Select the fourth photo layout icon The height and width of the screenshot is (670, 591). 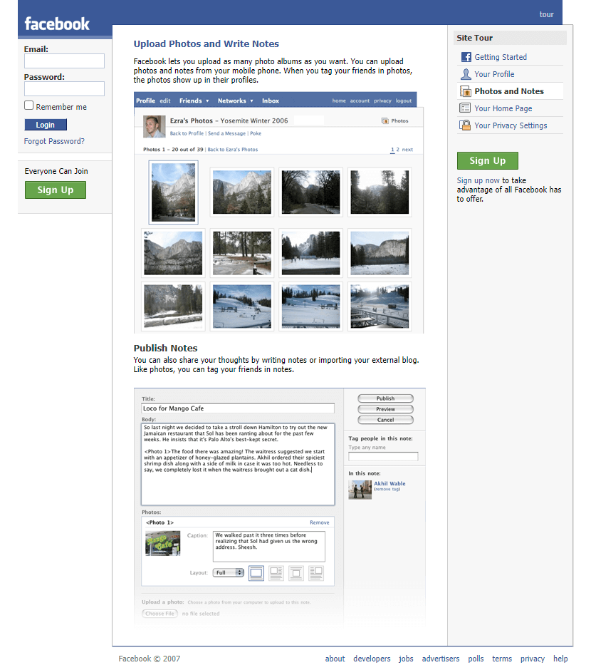coord(316,573)
